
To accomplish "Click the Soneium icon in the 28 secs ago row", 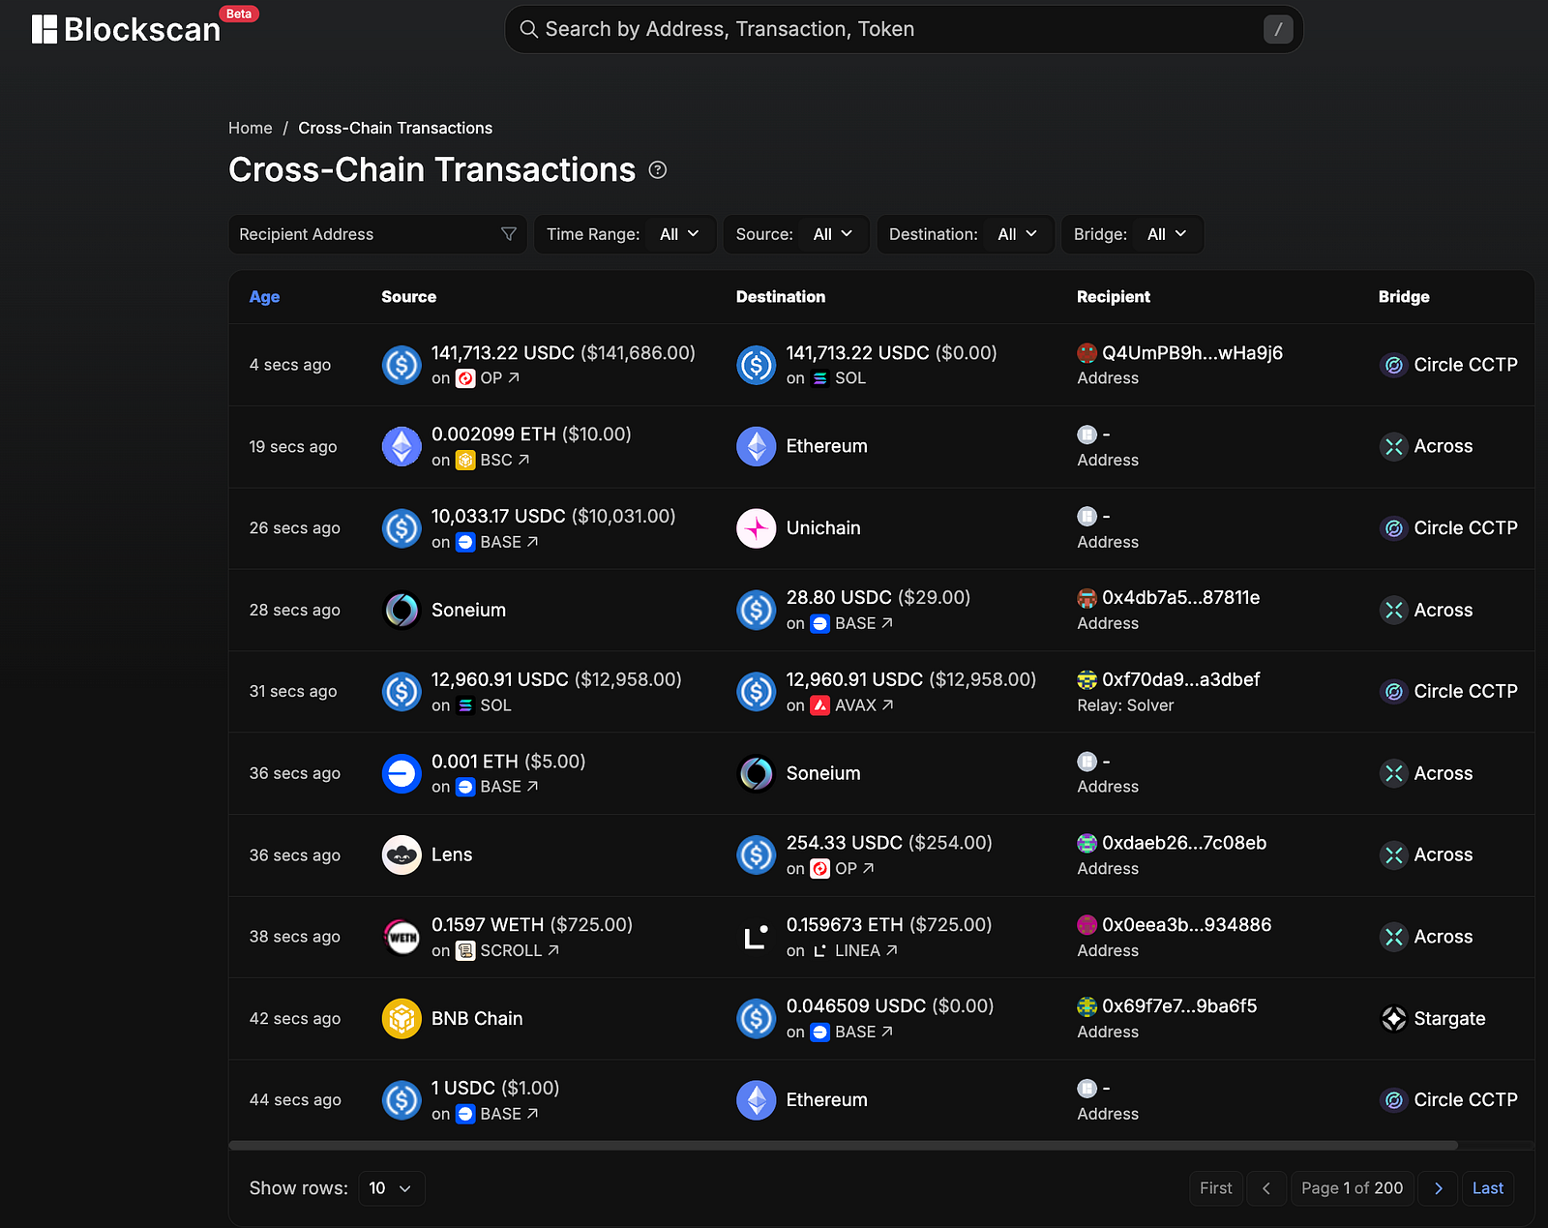I will (402, 611).
